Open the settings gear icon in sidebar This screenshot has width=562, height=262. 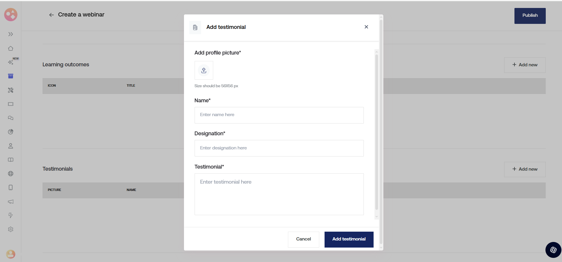click(11, 229)
